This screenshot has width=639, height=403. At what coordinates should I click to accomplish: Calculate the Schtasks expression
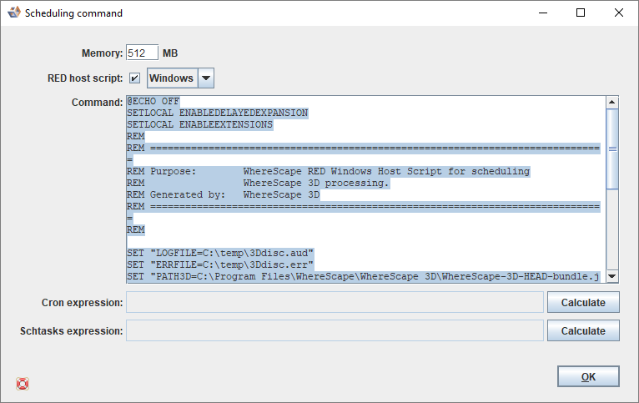pyautogui.click(x=583, y=331)
